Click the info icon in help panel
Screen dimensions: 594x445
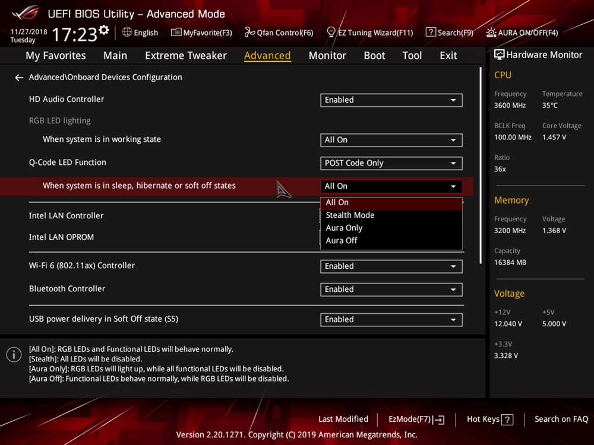click(14, 355)
